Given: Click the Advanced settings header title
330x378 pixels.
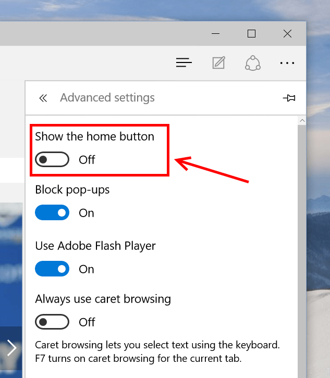Looking at the screenshot, I should coord(107,98).
